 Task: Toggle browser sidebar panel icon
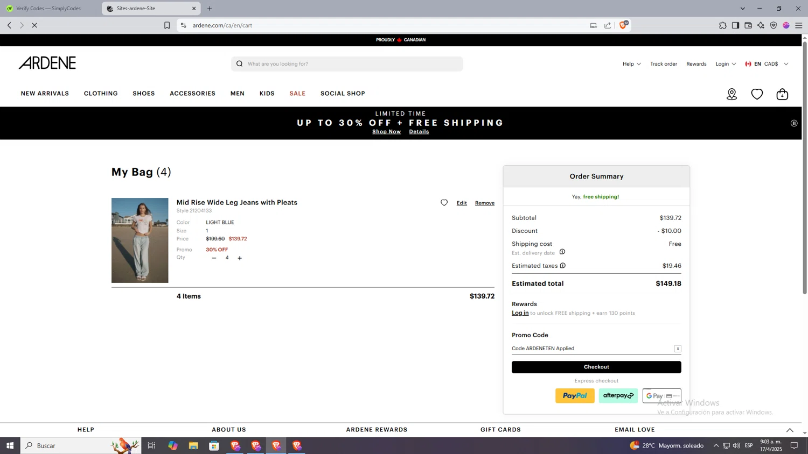click(735, 25)
